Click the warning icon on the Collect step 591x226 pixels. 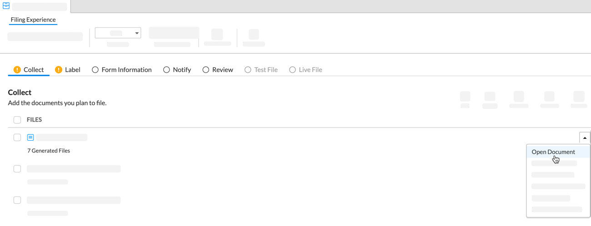17,69
